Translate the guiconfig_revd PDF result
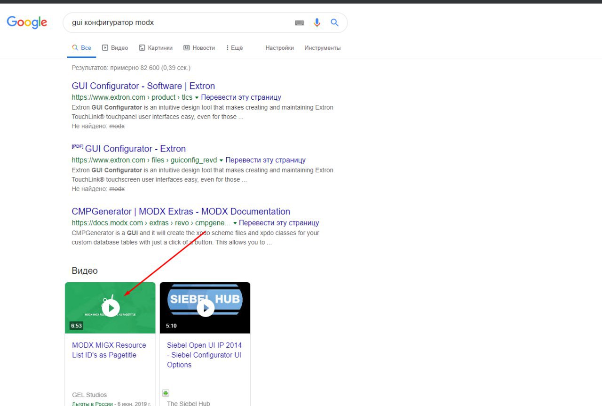 tap(266, 160)
